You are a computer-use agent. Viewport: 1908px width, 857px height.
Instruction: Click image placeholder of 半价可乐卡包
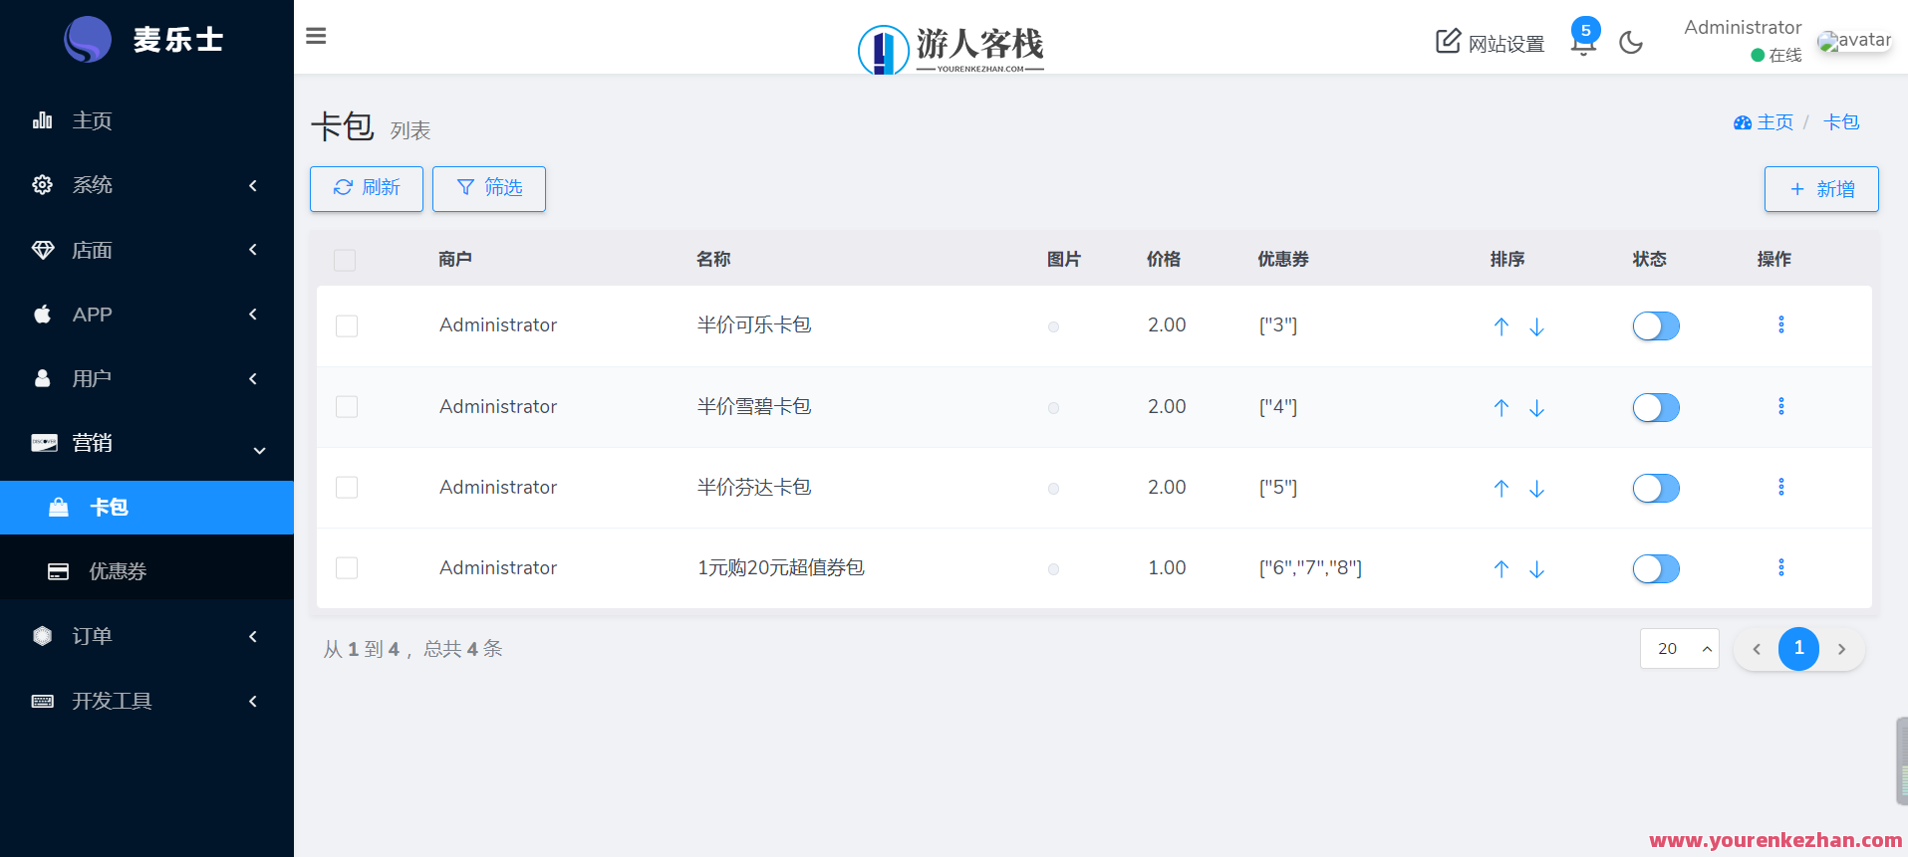pyautogui.click(x=1053, y=326)
